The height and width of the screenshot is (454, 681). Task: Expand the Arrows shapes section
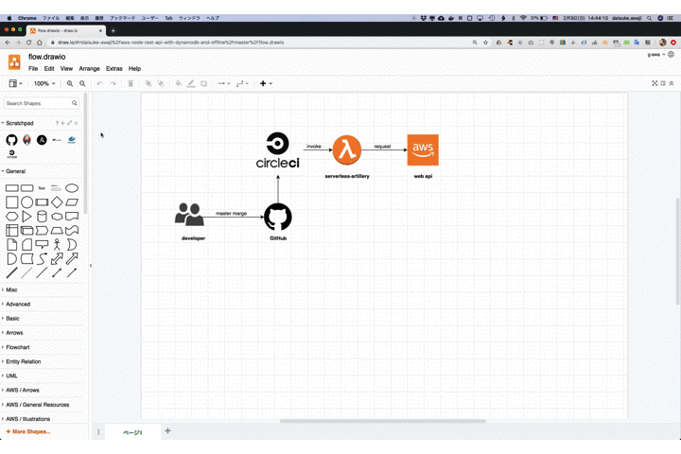[x=12, y=333]
